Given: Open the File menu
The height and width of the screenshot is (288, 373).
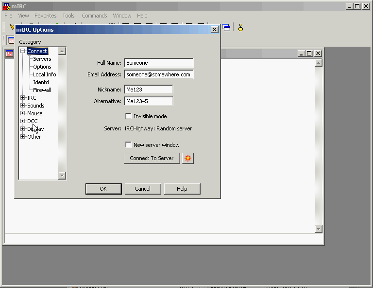Looking at the screenshot, I should coord(8,16).
